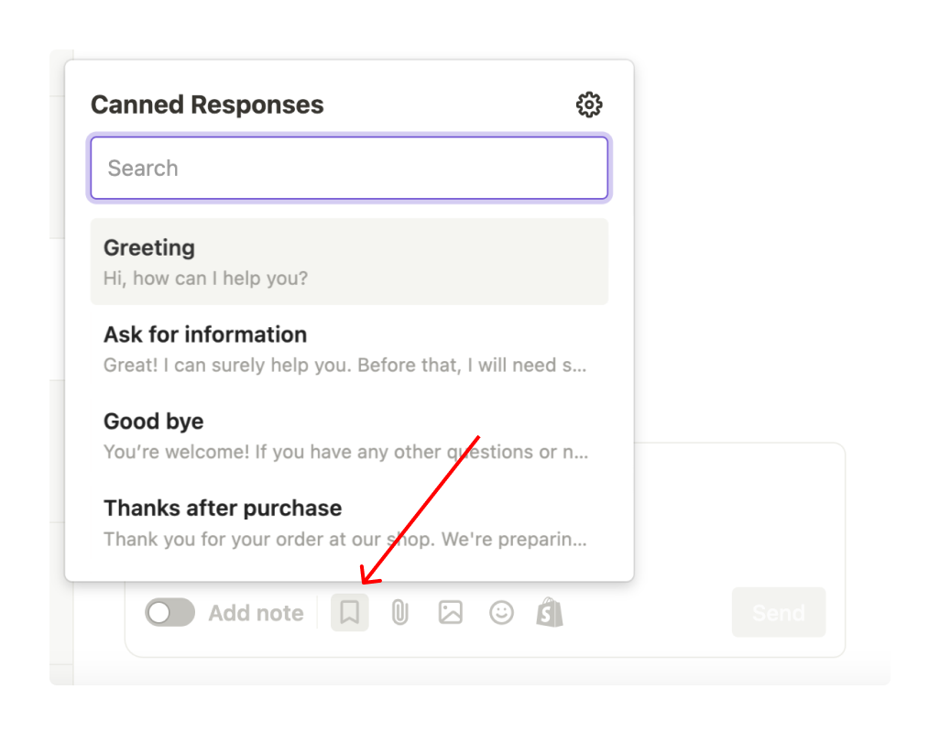This screenshot has width=940, height=733.
Task: Click the Canned Responses heading
Action: (x=207, y=105)
